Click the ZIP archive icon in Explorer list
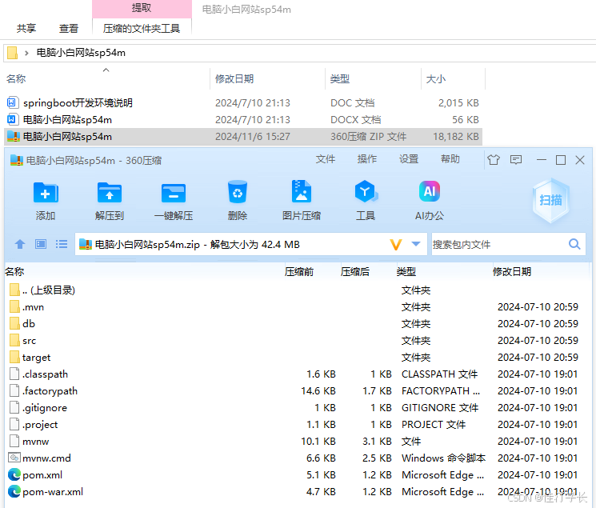The width and height of the screenshot is (596, 508). click(x=14, y=136)
